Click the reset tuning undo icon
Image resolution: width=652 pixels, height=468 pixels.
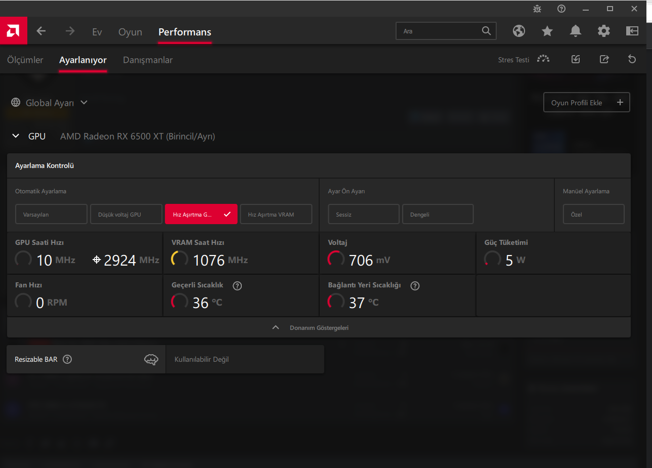tap(632, 59)
